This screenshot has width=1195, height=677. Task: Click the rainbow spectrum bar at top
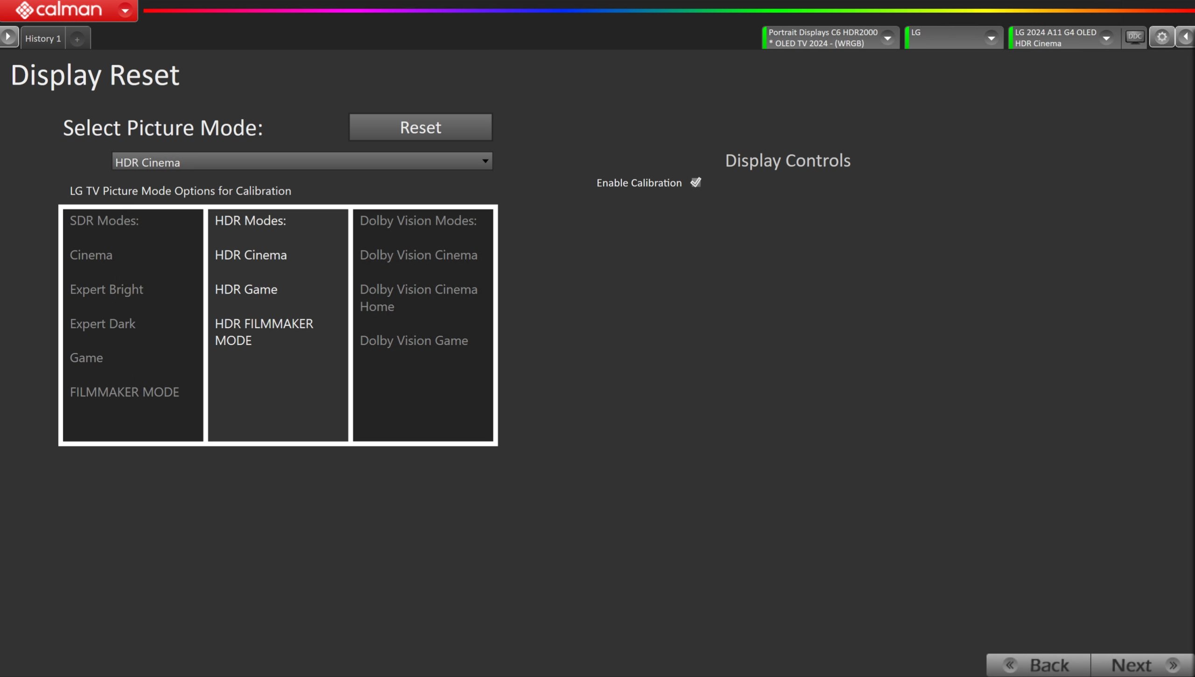(x=669, y=10)
